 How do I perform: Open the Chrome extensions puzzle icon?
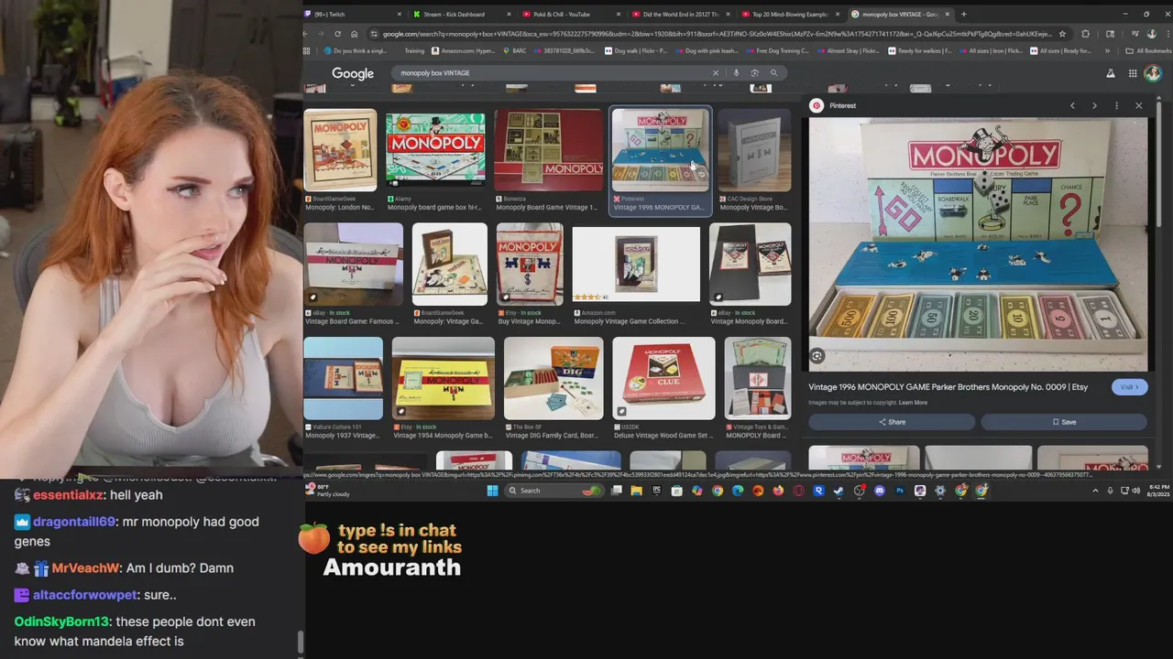click(1085, 34)
